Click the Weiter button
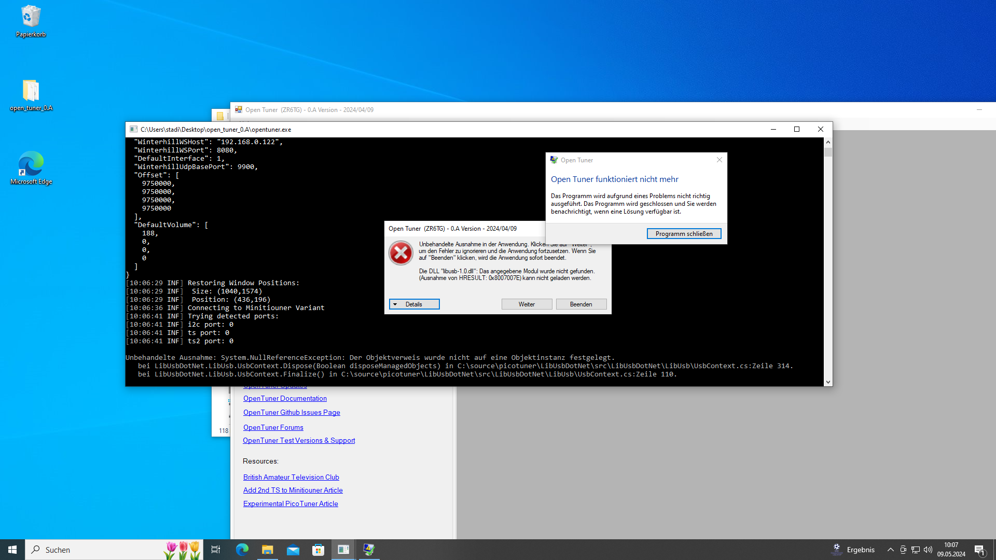996x560 pixels. [527, 304]
